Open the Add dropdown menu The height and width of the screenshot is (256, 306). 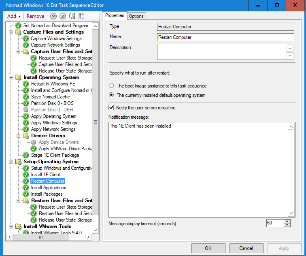[x=14, y=16]
